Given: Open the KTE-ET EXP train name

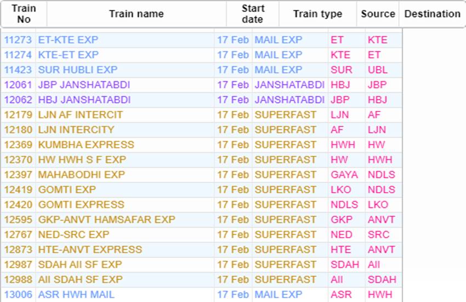Looking at the screenshot, I should pyautogui.click(x=69, y=55).
